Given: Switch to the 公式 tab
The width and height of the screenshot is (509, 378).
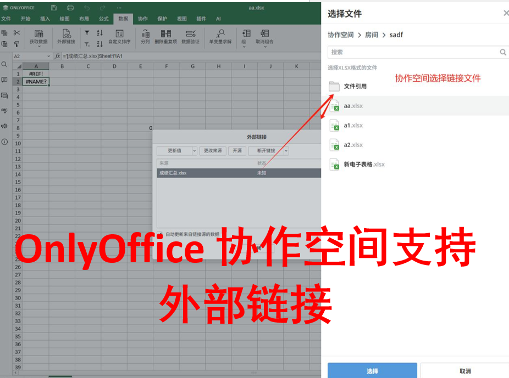Looking at the screenshot, I should pos(103,19).
